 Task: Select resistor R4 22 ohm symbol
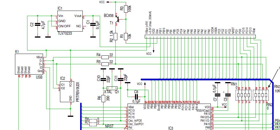tap(105, 57)
